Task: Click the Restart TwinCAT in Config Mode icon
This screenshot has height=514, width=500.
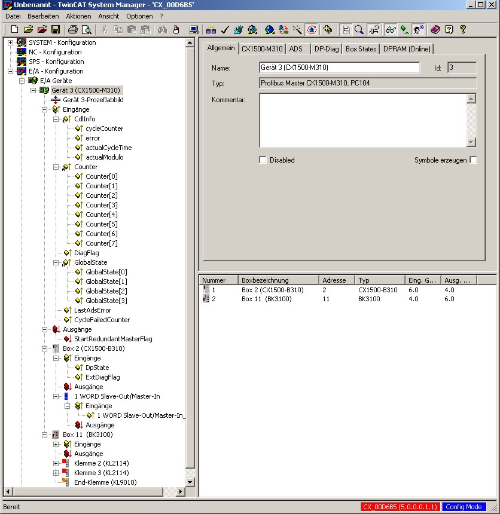Action: click(270, 29)
